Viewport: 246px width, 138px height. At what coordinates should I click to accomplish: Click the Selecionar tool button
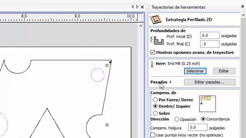tap(195, 71)
